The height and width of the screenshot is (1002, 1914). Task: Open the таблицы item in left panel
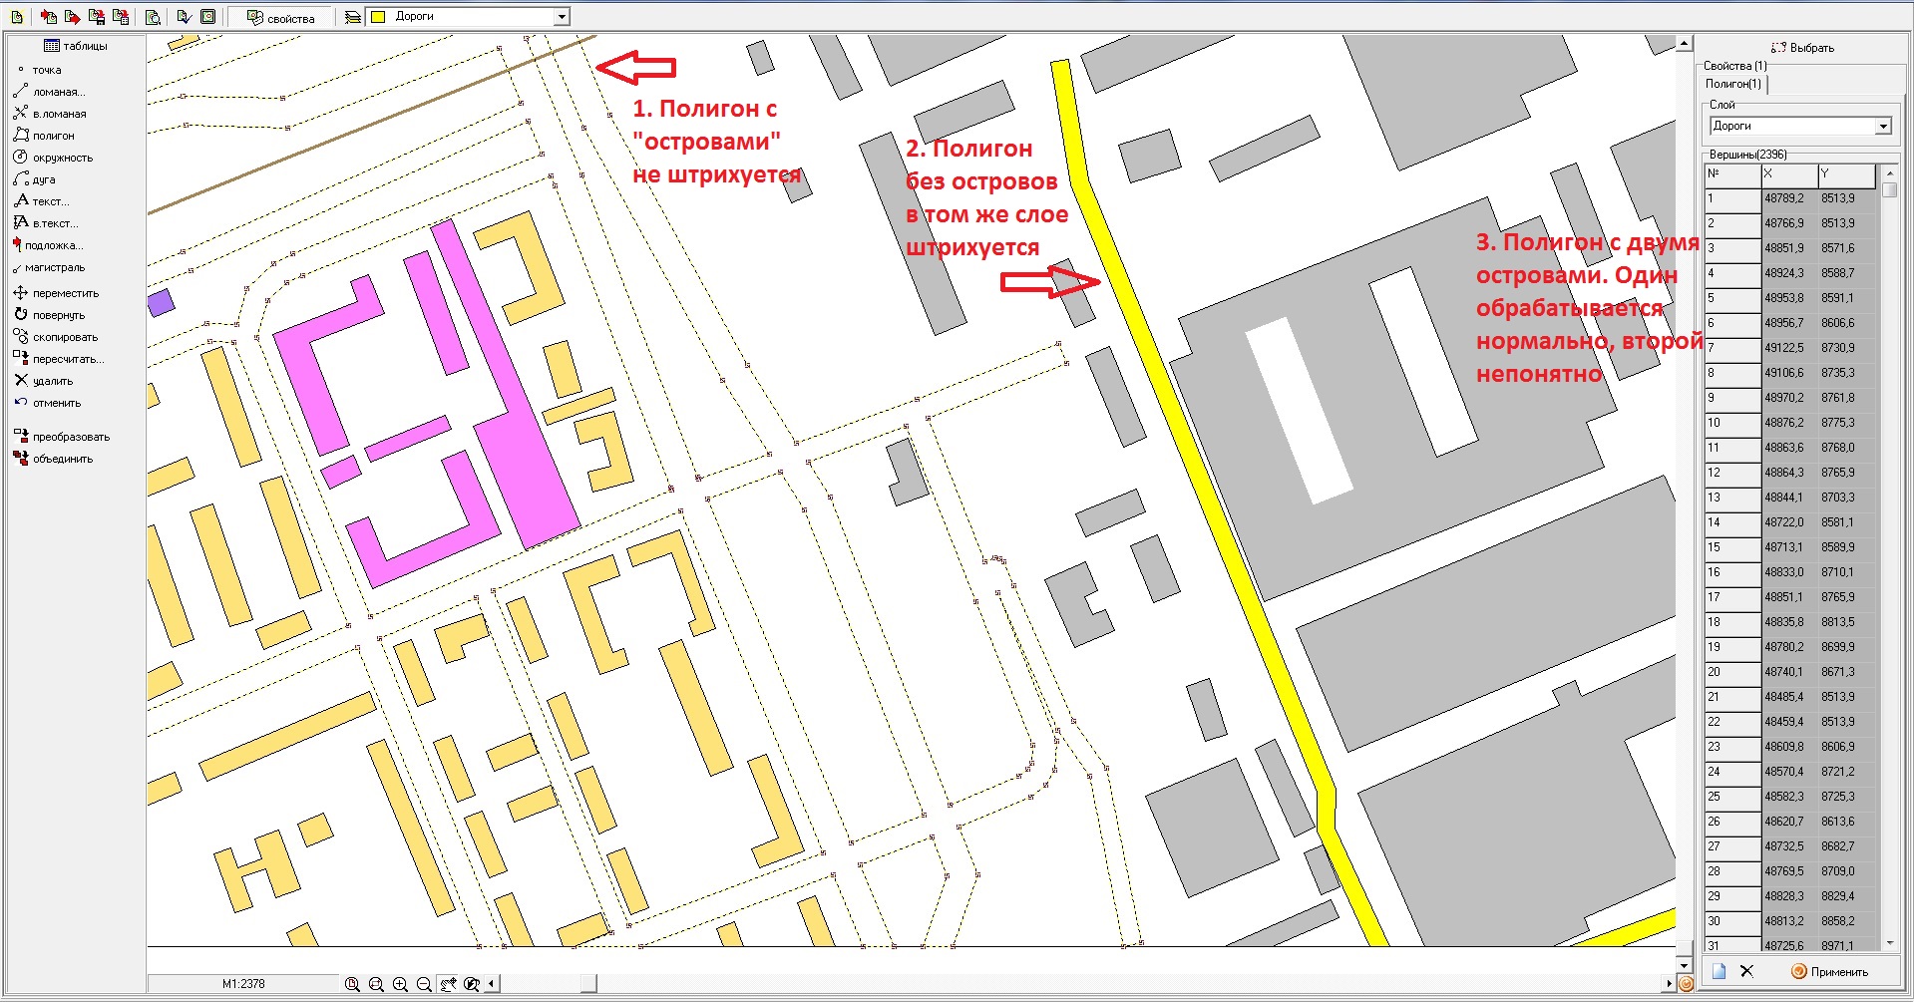(x=76, y=46)
